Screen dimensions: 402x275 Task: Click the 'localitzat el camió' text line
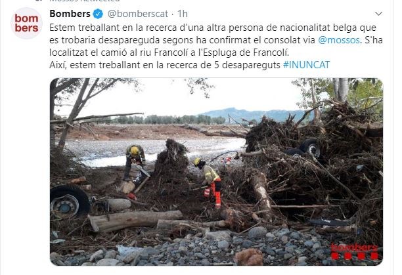coord(169,53)
